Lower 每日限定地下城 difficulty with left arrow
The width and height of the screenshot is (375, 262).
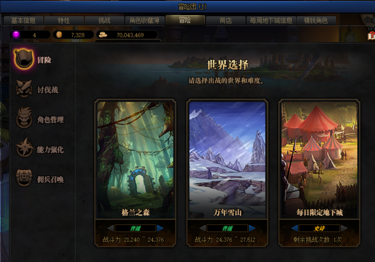294,228
